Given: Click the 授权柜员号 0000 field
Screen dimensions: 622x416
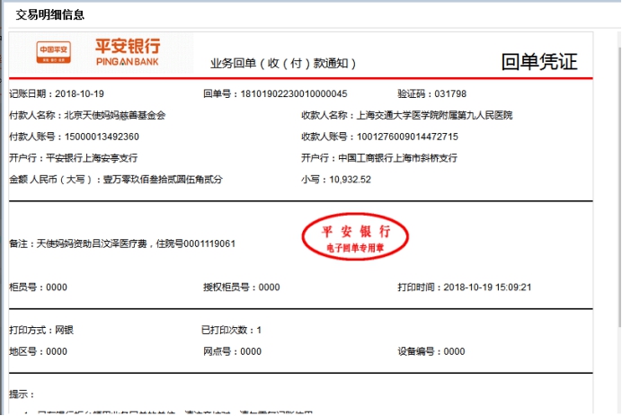Looking at the screenshot, I should [242, 288].
